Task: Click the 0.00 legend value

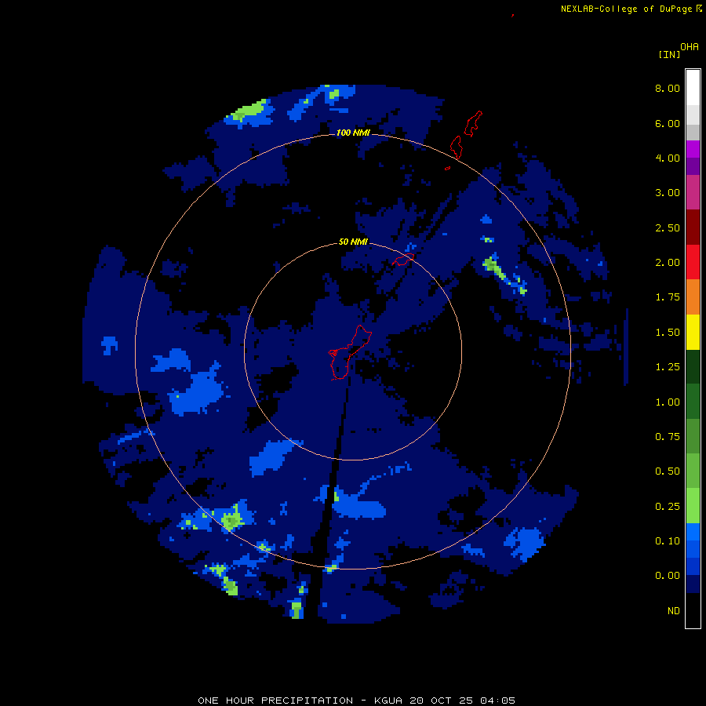Action: coord(668,576)
